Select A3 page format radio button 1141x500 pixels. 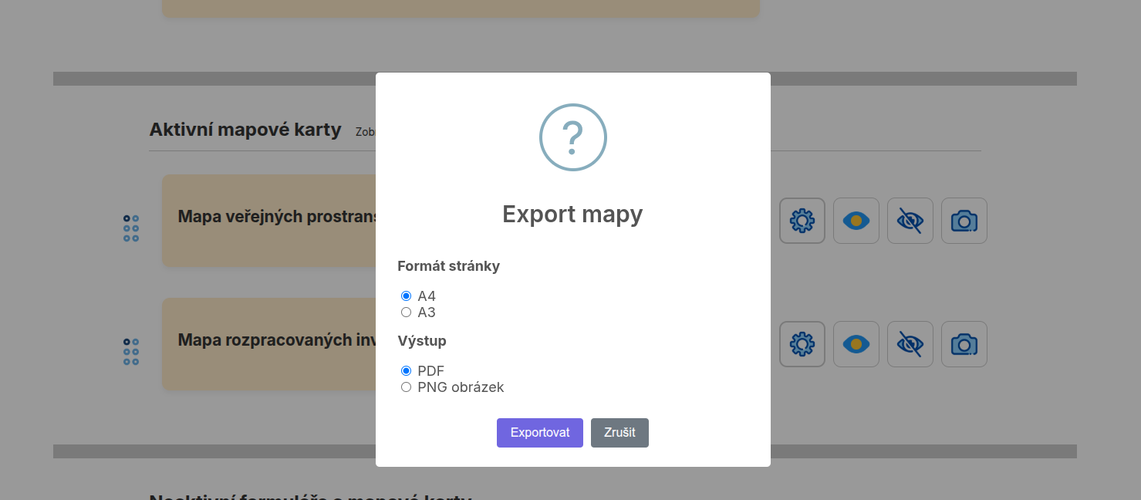[406, 312]
